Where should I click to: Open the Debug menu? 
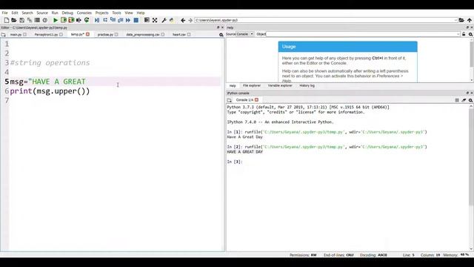click(67, 13)
